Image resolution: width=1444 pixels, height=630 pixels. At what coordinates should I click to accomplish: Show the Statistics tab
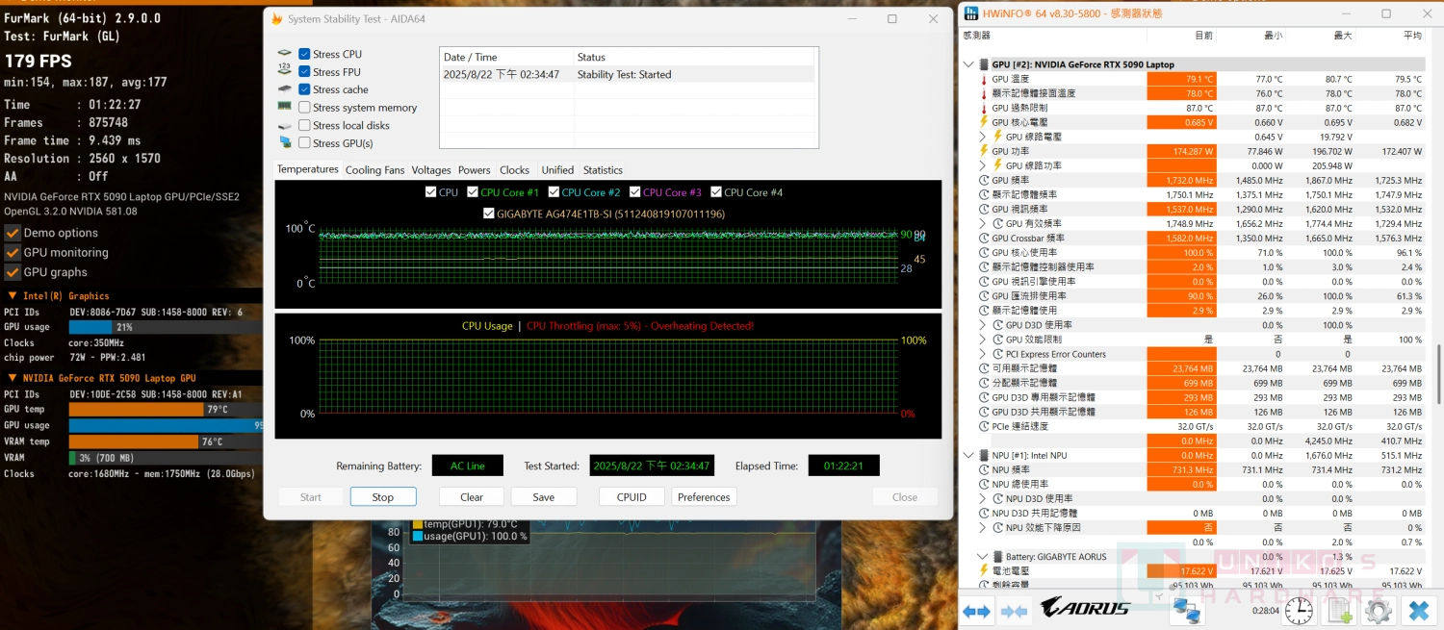tap(603, 170)
